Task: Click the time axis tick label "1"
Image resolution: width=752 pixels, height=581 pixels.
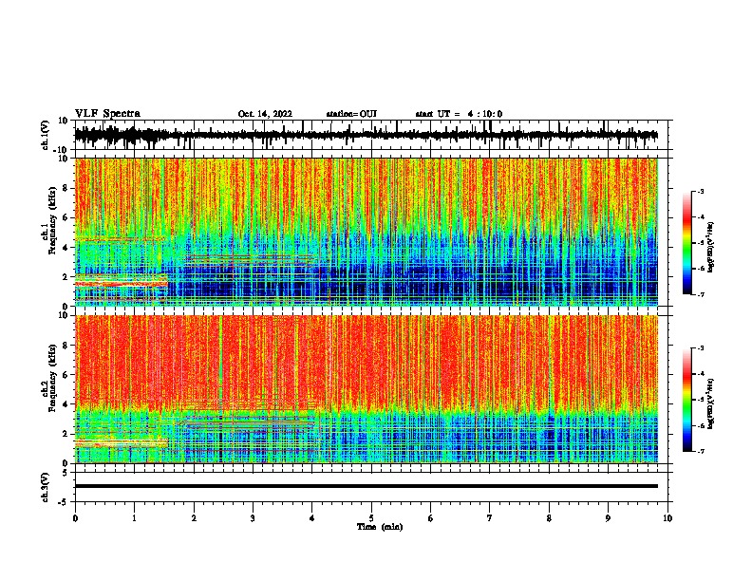Action: [134, 518]
